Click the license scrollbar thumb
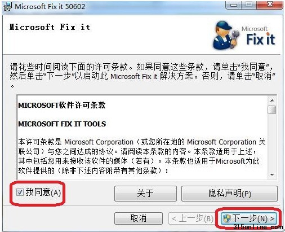 click(272, 110)
